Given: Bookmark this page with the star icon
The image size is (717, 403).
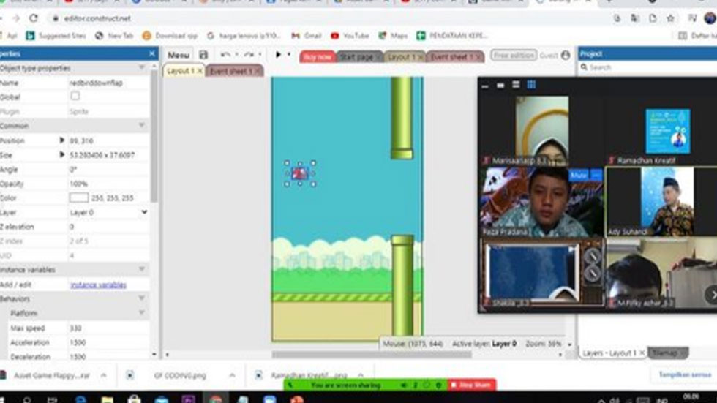Looking at the screenshot, I should click(x=670, y=18).
